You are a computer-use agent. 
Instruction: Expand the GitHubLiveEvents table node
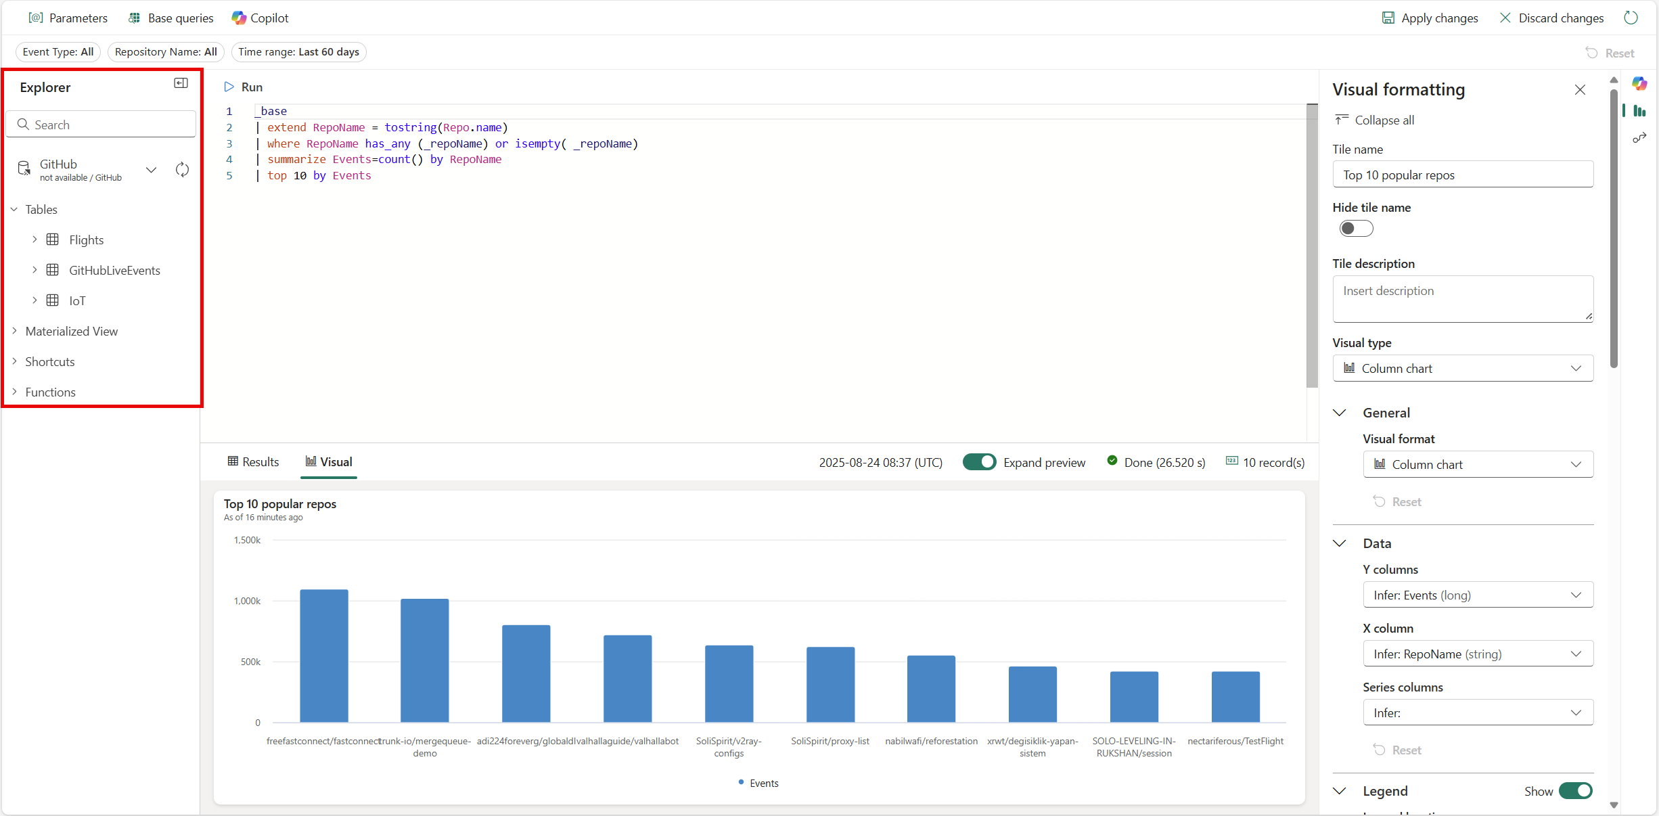point(35,270)
